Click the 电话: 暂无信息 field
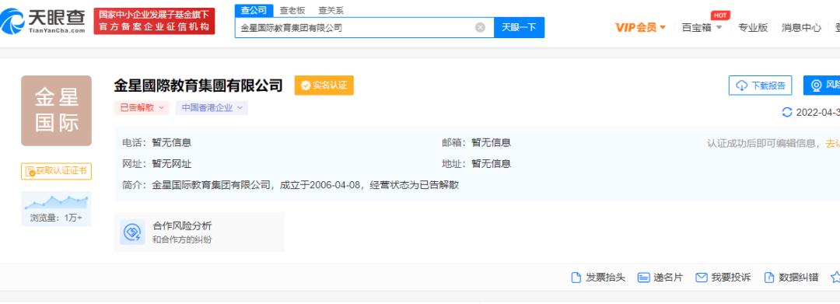The height and width of the screenshot is (304, 840). (157, 142)
